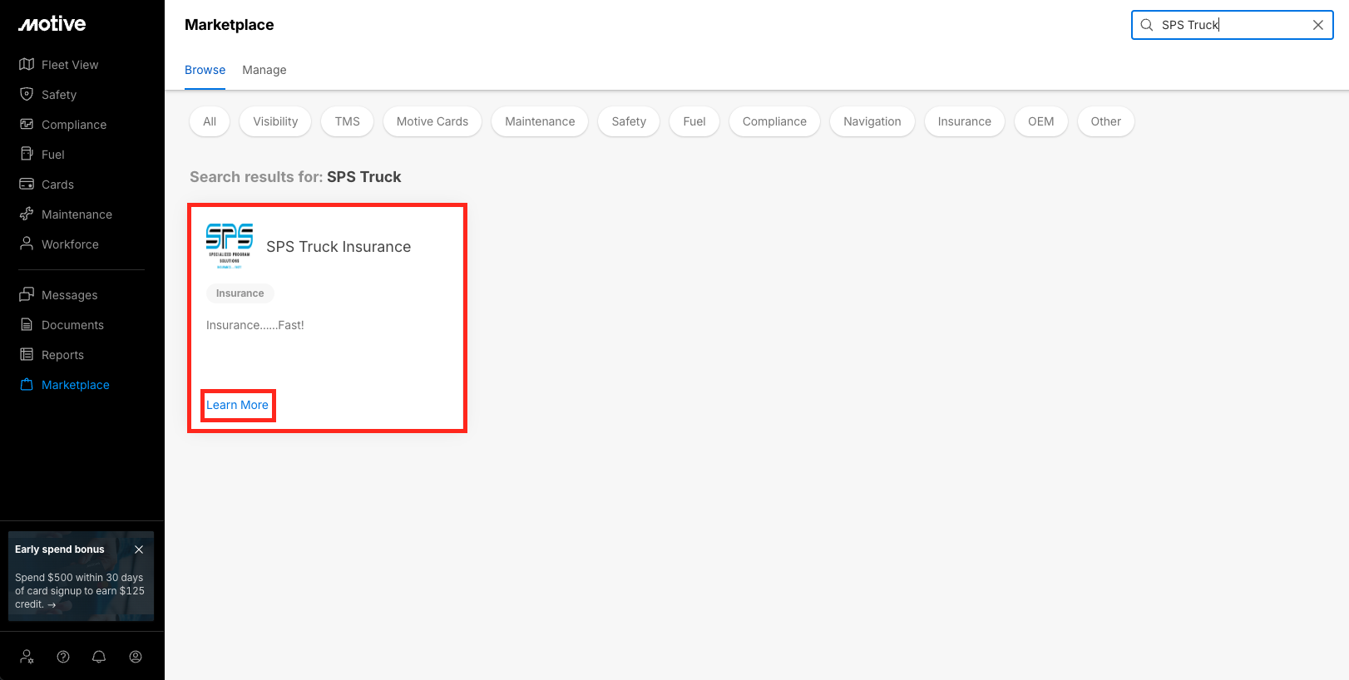Click the SPS Truck Insurance title

coord(338,247)
